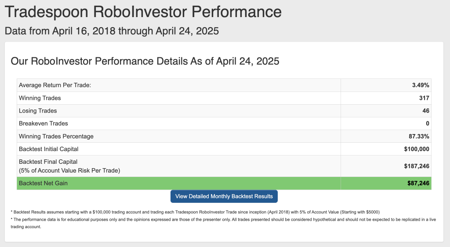The width and height of the screenshot is (450, 247).
Task: Select the 317 winning trades value
Action: coord(424,98)
